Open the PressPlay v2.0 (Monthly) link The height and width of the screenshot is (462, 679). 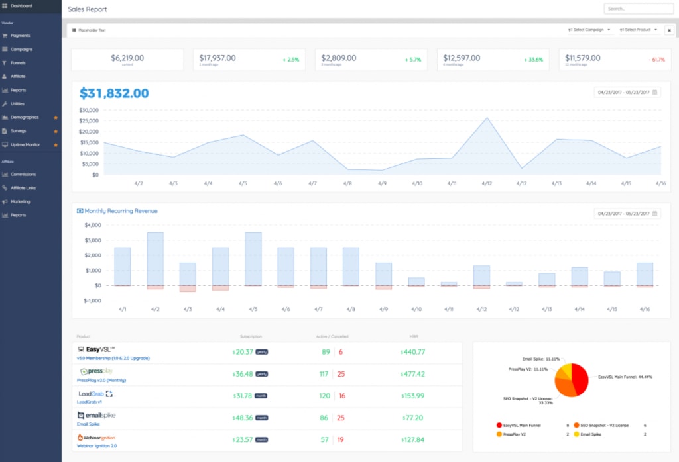coord(101,381)
